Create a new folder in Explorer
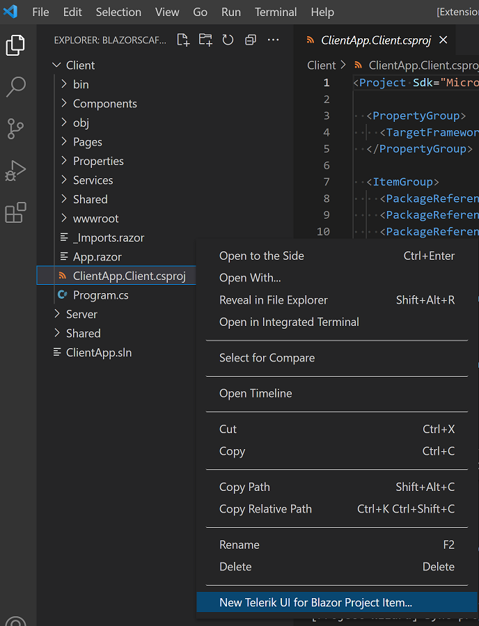The width and height of the screenshot is (479, 626). pos(205,40)
